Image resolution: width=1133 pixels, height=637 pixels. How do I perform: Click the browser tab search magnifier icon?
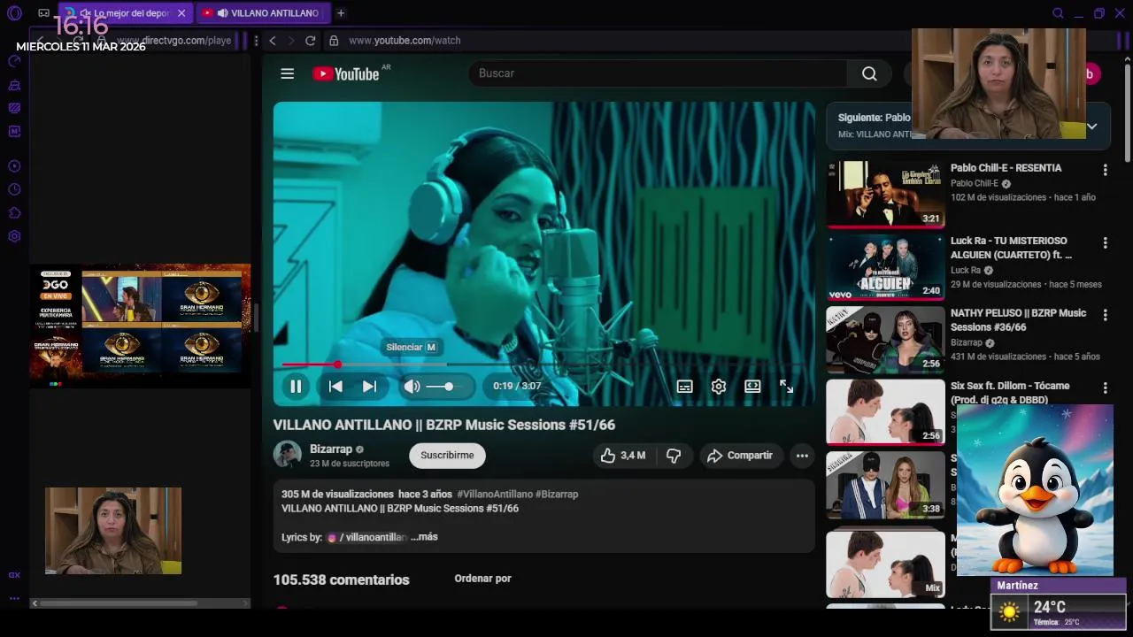[1058, 13]
